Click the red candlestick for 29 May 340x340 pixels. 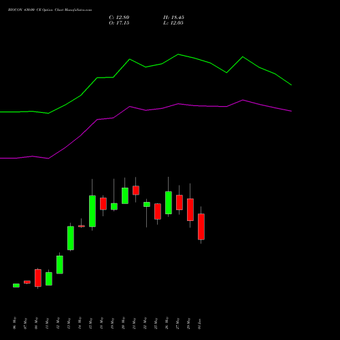tap(190, 209)
